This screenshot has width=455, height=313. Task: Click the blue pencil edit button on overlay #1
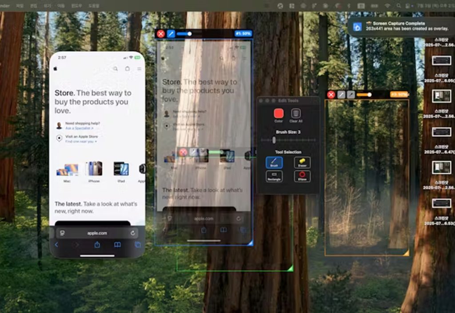[171, 34]
